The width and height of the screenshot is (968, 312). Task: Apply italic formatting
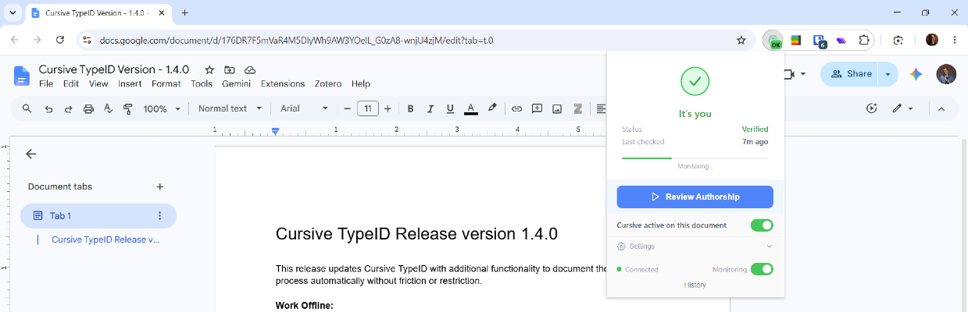[430, 108]
